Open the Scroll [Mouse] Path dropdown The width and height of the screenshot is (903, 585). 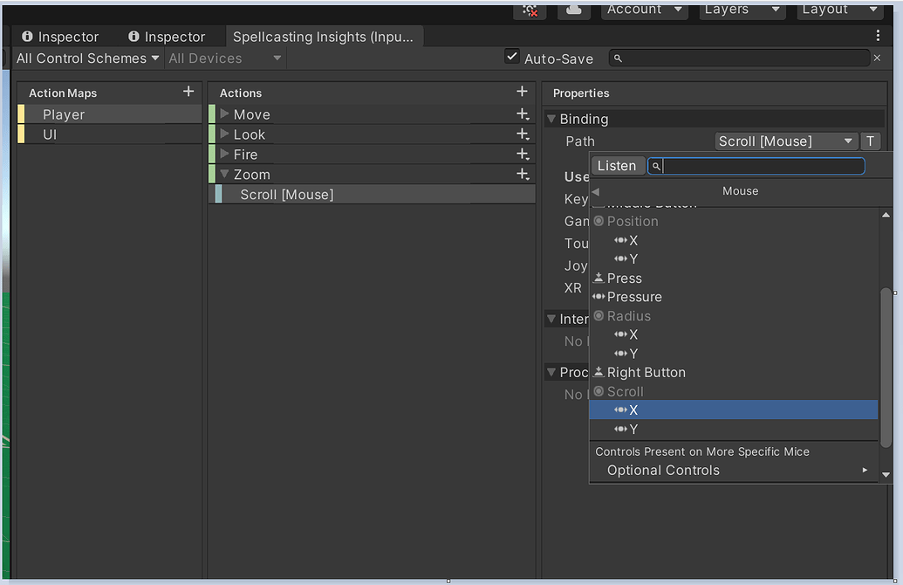coord(783,141)
